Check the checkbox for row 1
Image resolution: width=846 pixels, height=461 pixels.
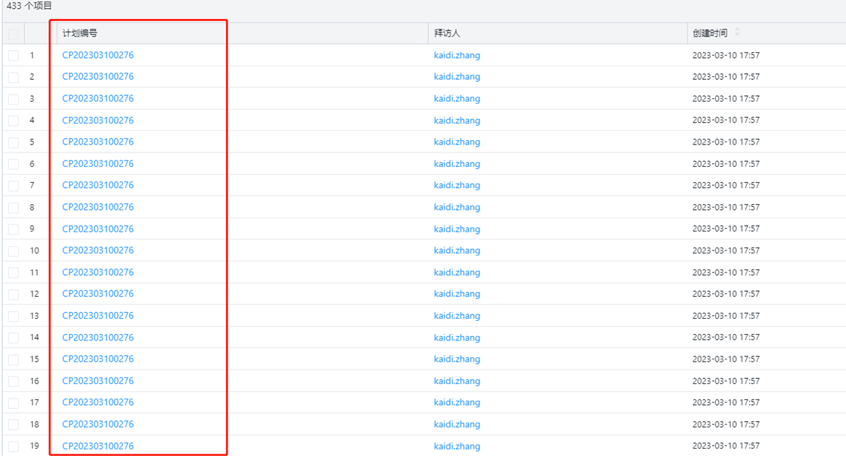tap(14, 55)
